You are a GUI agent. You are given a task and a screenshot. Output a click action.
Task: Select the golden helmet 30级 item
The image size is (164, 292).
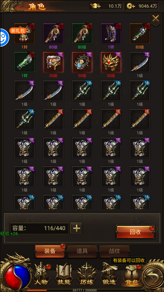pyautogui.click(x=111, y=62)
